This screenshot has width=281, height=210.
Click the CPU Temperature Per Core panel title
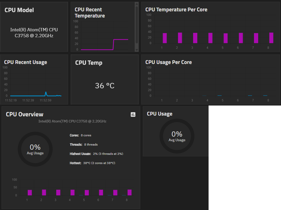coord(176,9)
